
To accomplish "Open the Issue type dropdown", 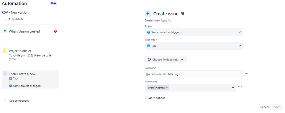I will tap(194, 46).
